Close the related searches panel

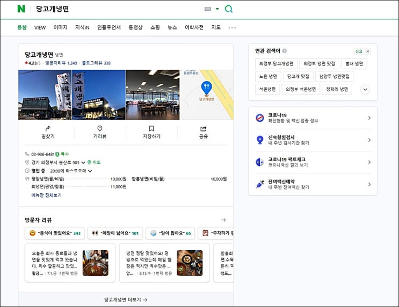368,52
